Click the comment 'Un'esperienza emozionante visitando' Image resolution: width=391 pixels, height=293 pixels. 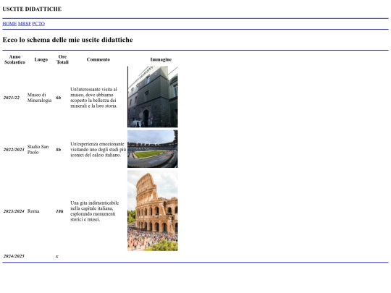[98, 150]
